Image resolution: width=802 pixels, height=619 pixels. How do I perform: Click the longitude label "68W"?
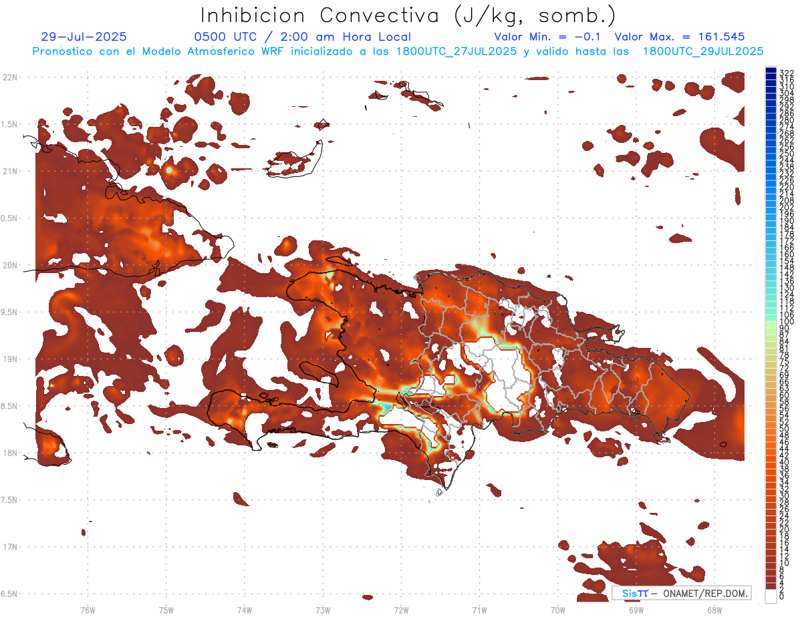coord(714,610)
